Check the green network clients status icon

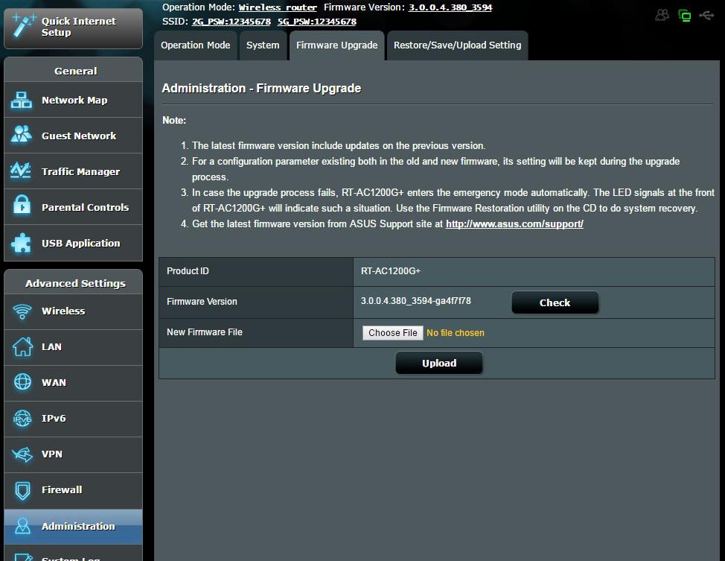tap(684, 16)
